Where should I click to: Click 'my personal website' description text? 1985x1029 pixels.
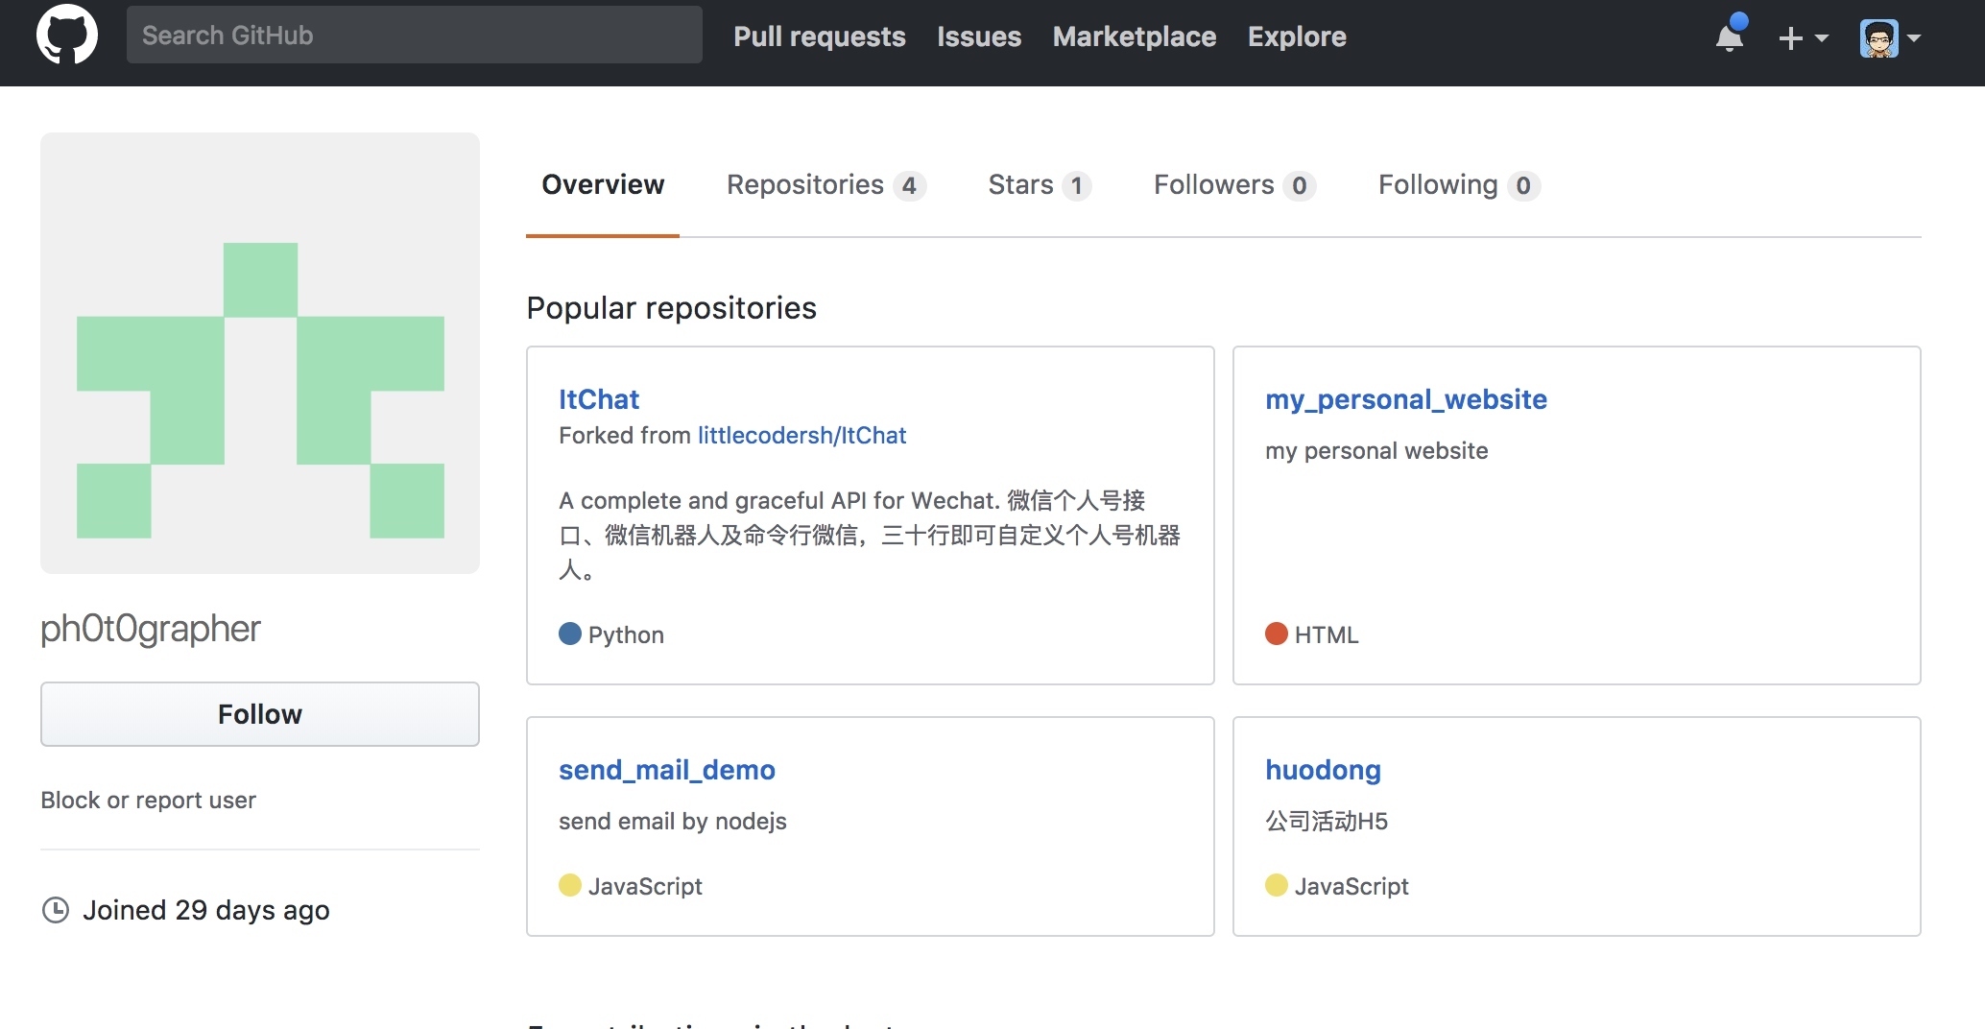1376,451
